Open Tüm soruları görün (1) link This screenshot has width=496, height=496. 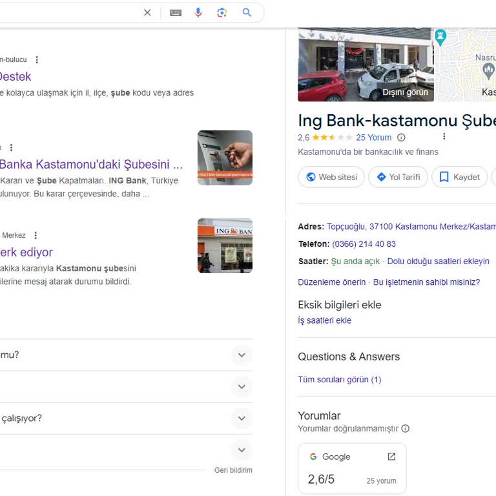coord(340,379)
